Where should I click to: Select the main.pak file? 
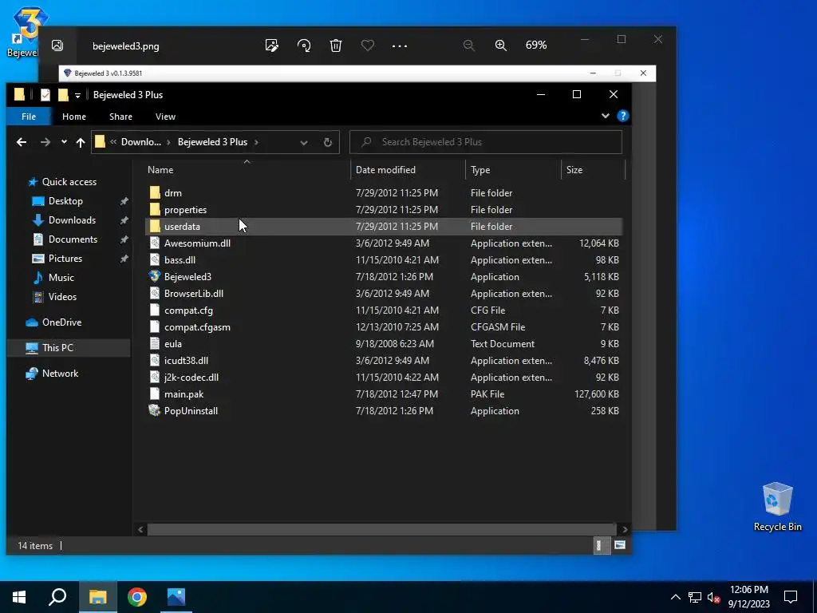(x=184, y=394)
